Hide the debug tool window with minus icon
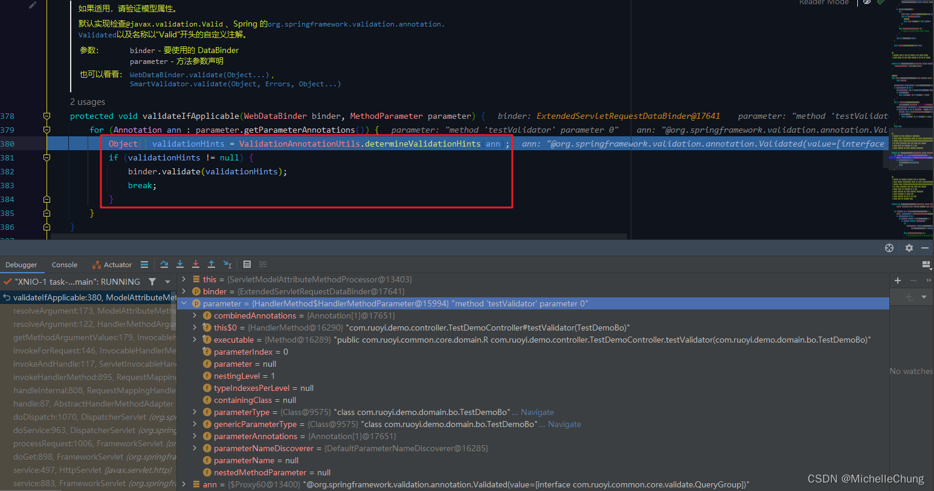Screen dimensions: 934x491 pyautogui.click(x=924, y=248)
